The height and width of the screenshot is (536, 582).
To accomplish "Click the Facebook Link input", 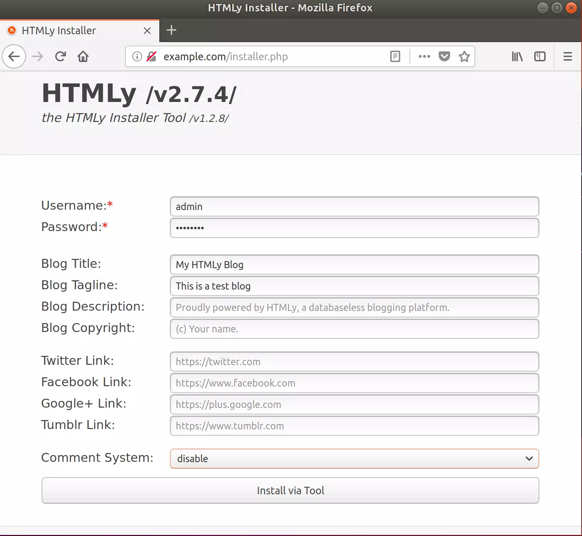I will point(354,383).
